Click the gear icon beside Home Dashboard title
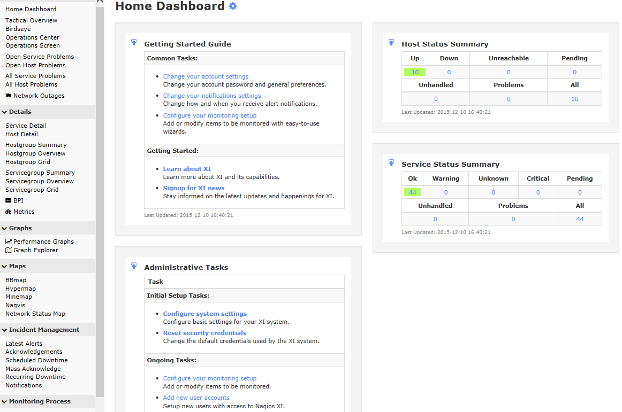Image resolution: width=622 pixels, height=412 pixels. point(233,6)
